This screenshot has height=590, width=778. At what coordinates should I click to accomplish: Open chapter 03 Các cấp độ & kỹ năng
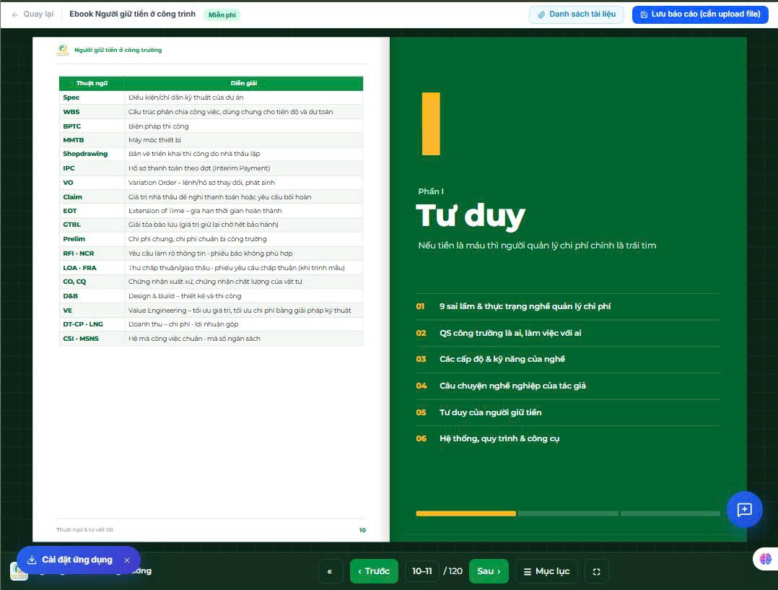tap(567, 359)
